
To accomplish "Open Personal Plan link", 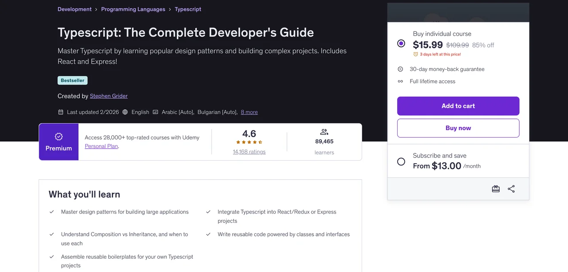I will [101, 146].
